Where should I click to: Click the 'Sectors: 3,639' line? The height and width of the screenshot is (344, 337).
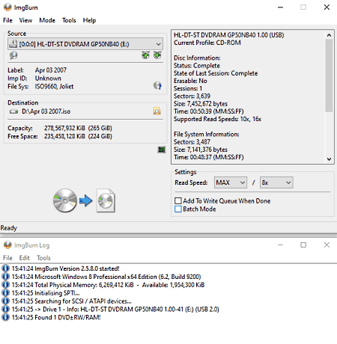pos(192,96)
